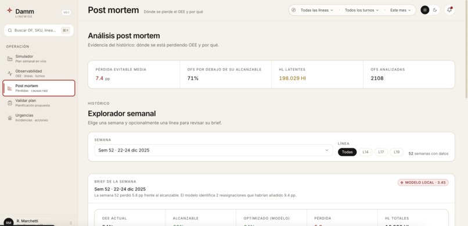Click the v0.1 version badge
Image resolution: width=468 pixels, height=226 pixels.
coord(66,13)
